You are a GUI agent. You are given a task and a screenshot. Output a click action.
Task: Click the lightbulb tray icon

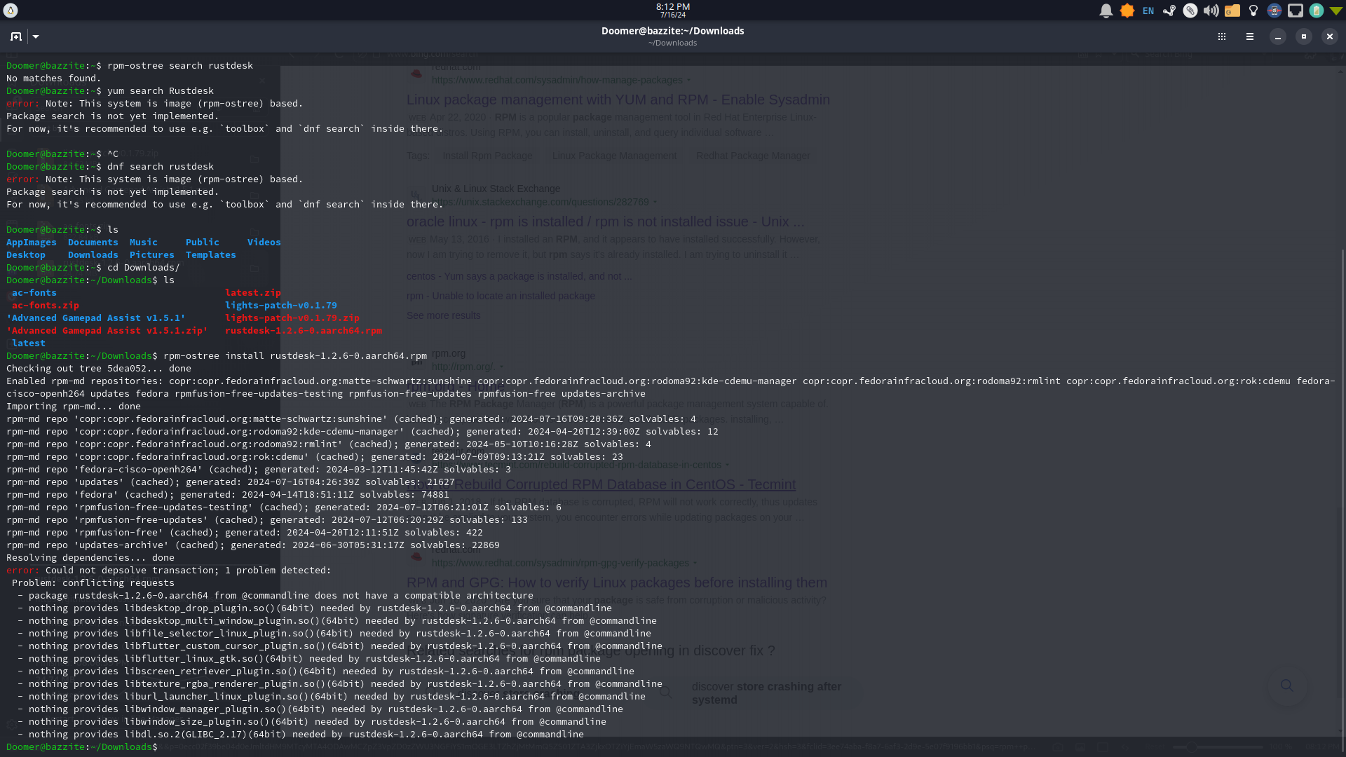(x=1253, y=11)
